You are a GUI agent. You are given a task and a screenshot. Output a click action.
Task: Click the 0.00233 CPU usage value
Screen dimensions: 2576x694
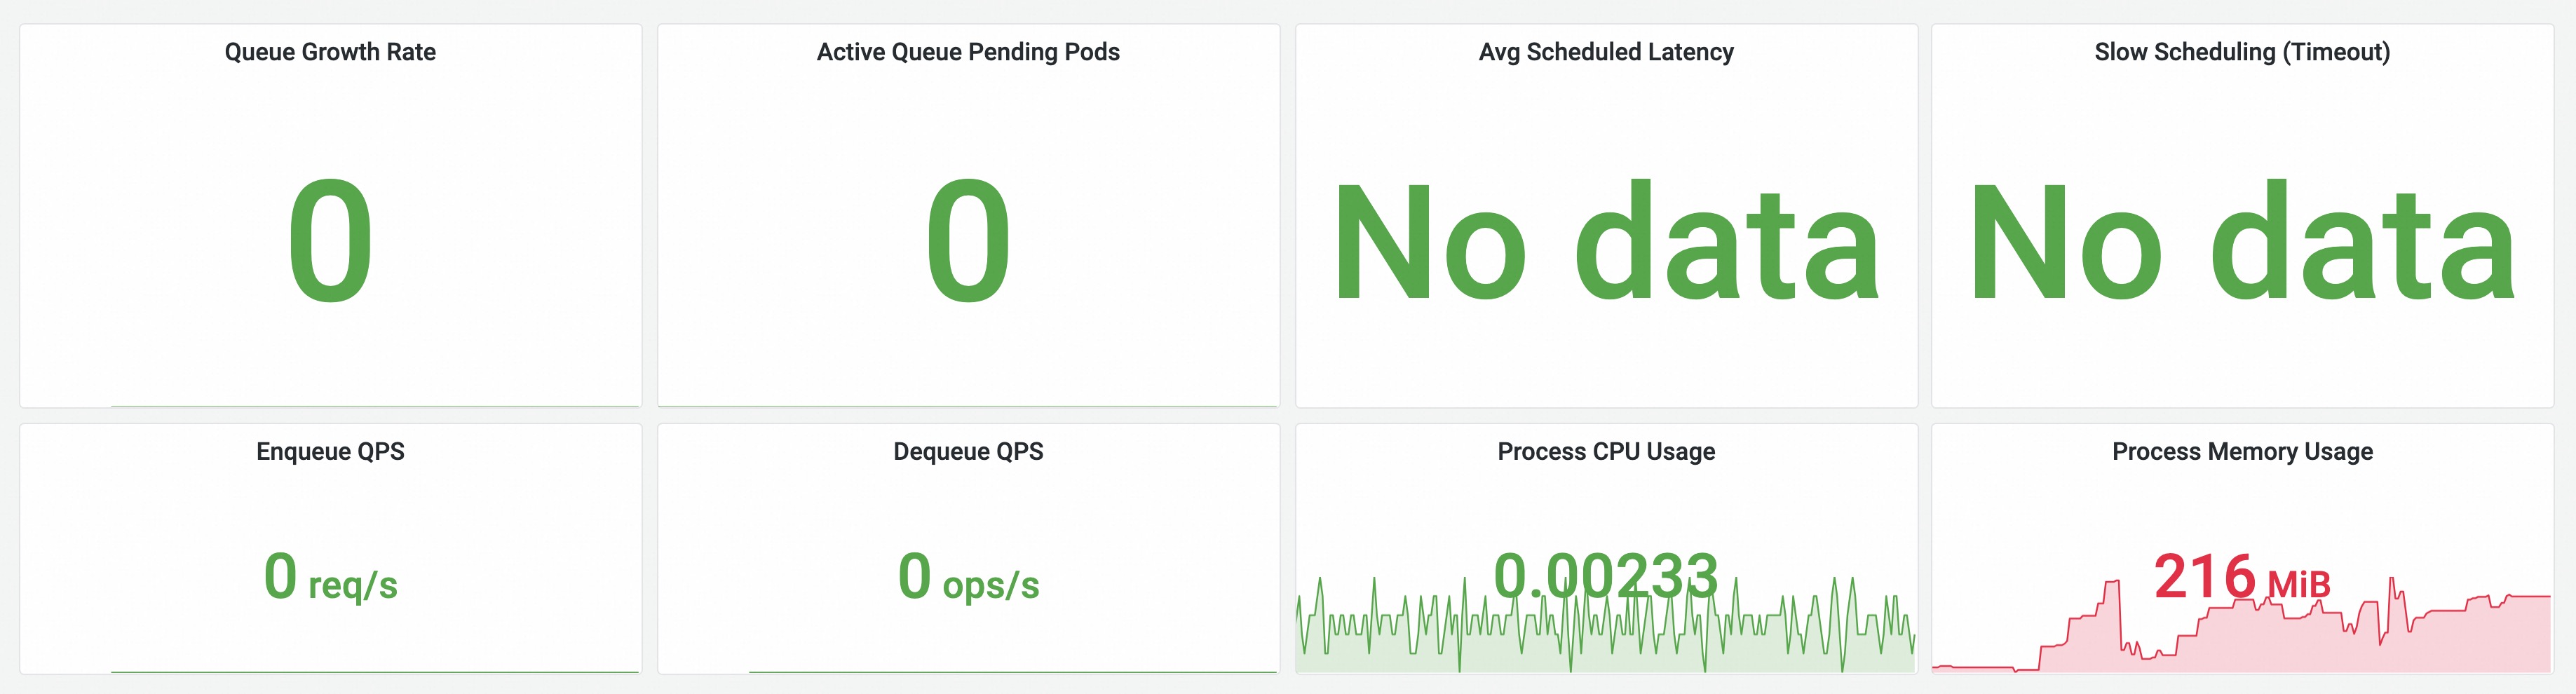(1605, 576)
